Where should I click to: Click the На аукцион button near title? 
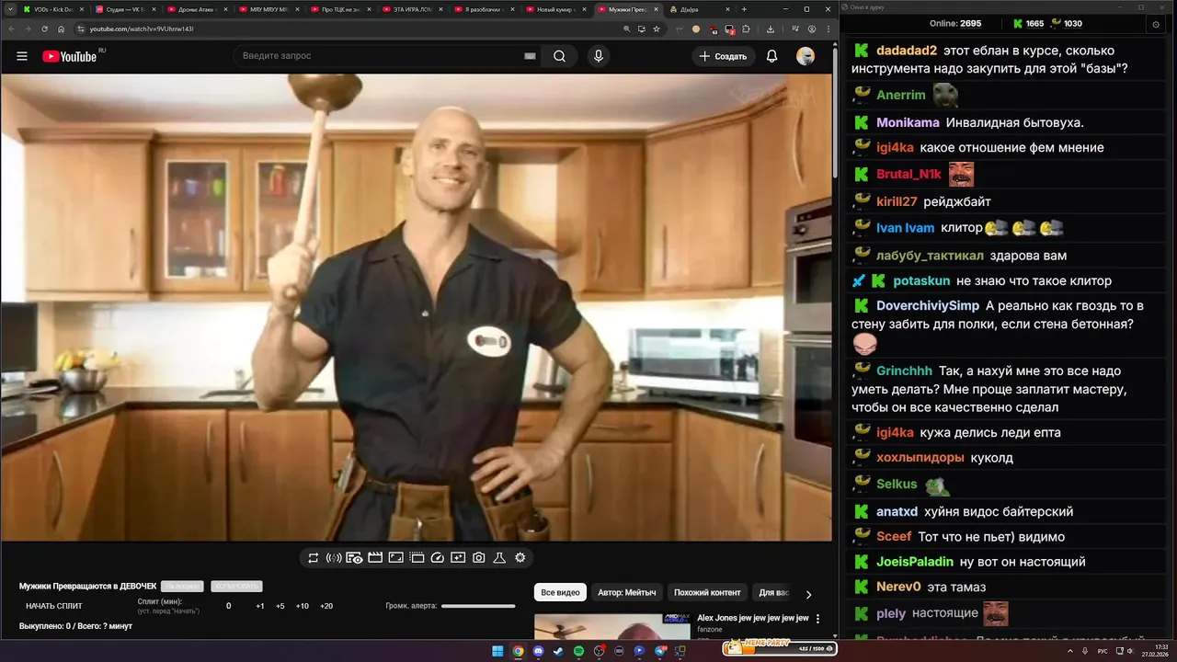[x=182, y=586]
